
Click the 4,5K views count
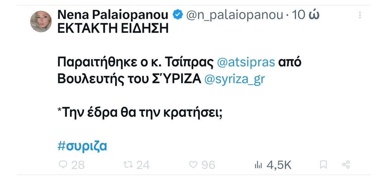point(279,165)
